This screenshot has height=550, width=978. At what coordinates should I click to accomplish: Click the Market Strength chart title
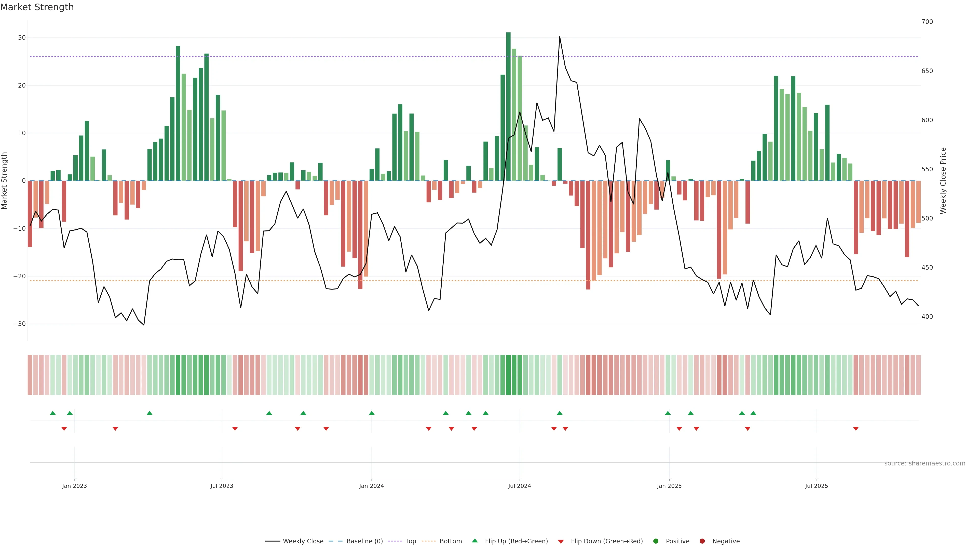pyautogui.click(x=37, y=7)
